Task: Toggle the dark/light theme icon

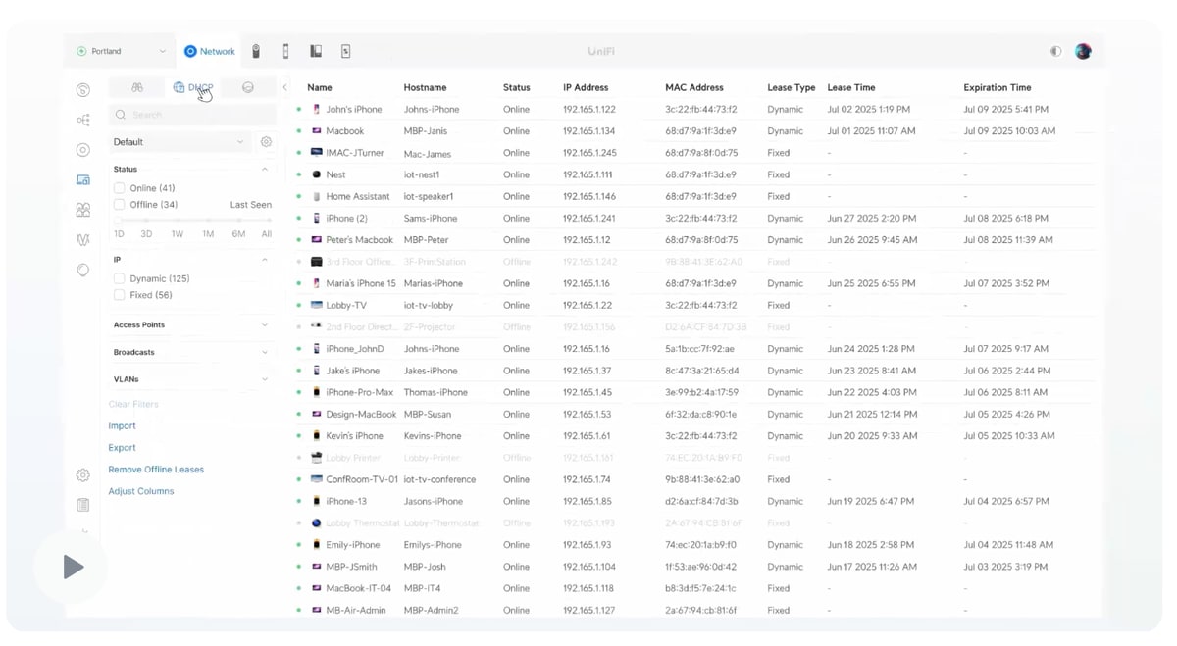Action: click(x=1055, y=52)
